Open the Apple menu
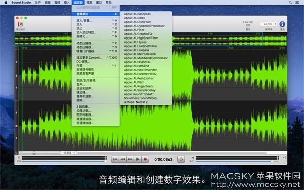 pos(6,3)
